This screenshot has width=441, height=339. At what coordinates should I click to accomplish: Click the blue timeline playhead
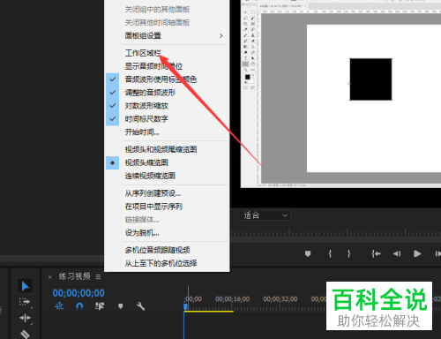(185, 307)
